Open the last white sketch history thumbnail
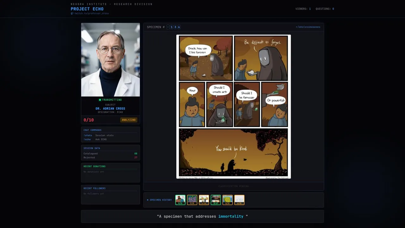The height and width of the screenshot is (228, 405). point(240,200)
